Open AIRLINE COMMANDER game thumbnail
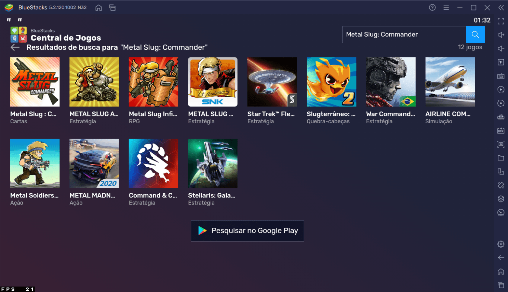 click(x=450, y=82)
